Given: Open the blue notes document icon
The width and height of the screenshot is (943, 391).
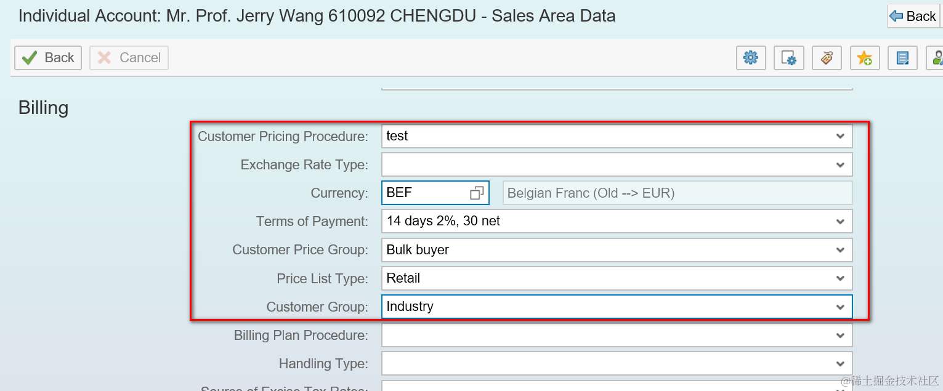Looking at the screenshot, I should pos(902,58).
